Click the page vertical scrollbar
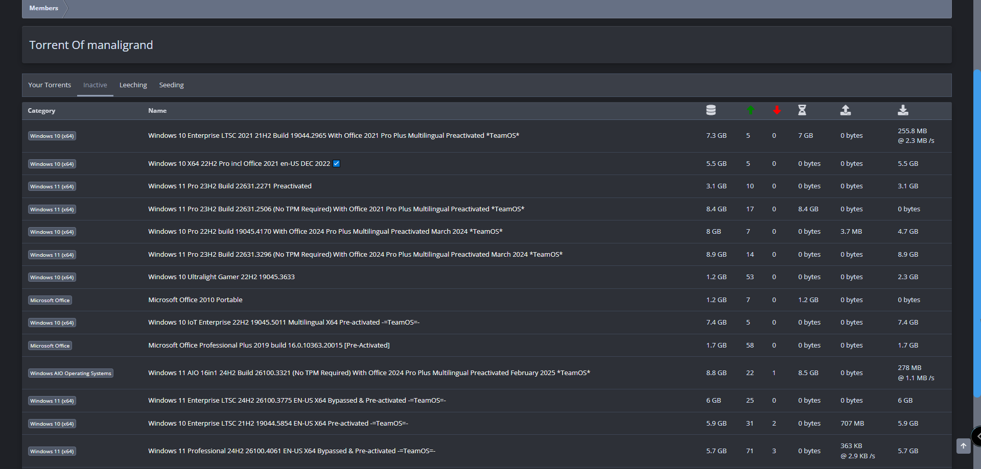The image size is (981, 469). pyautogui.click(x=977, y=232)
